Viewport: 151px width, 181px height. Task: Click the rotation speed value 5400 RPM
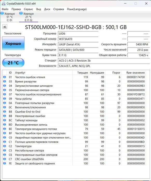[139, 44]
